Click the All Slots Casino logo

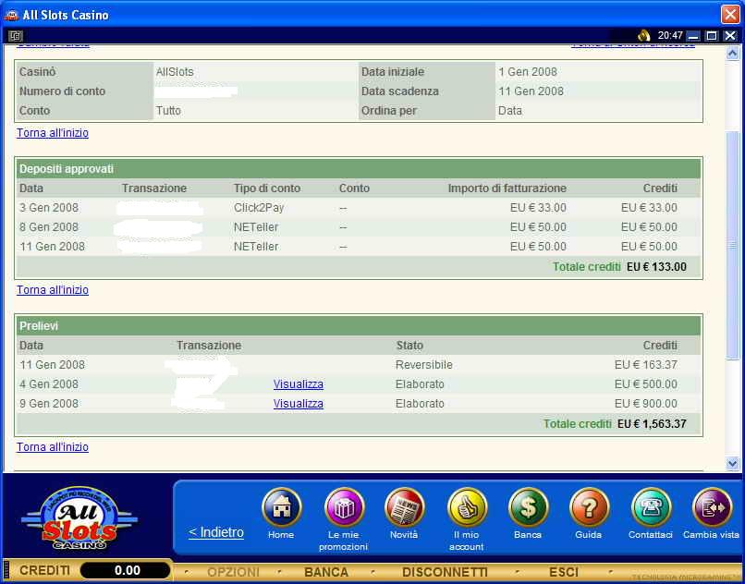[79, 519]
